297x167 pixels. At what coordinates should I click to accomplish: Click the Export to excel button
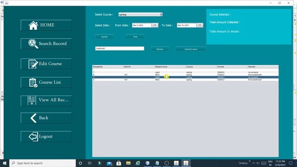tap(191, 49)
